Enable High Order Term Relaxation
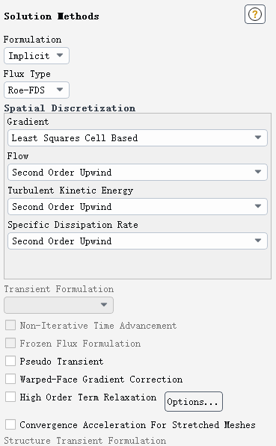Screen dimensions: 276x446 click(x=10, y=397)
